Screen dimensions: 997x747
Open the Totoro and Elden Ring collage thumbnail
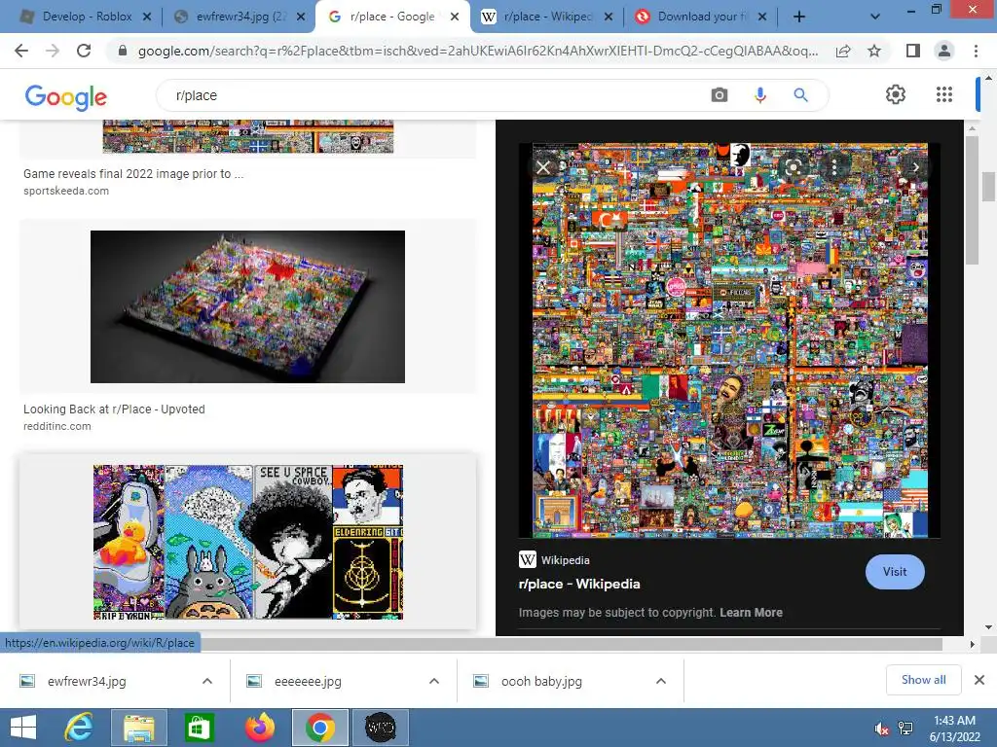tap(248, 542)
